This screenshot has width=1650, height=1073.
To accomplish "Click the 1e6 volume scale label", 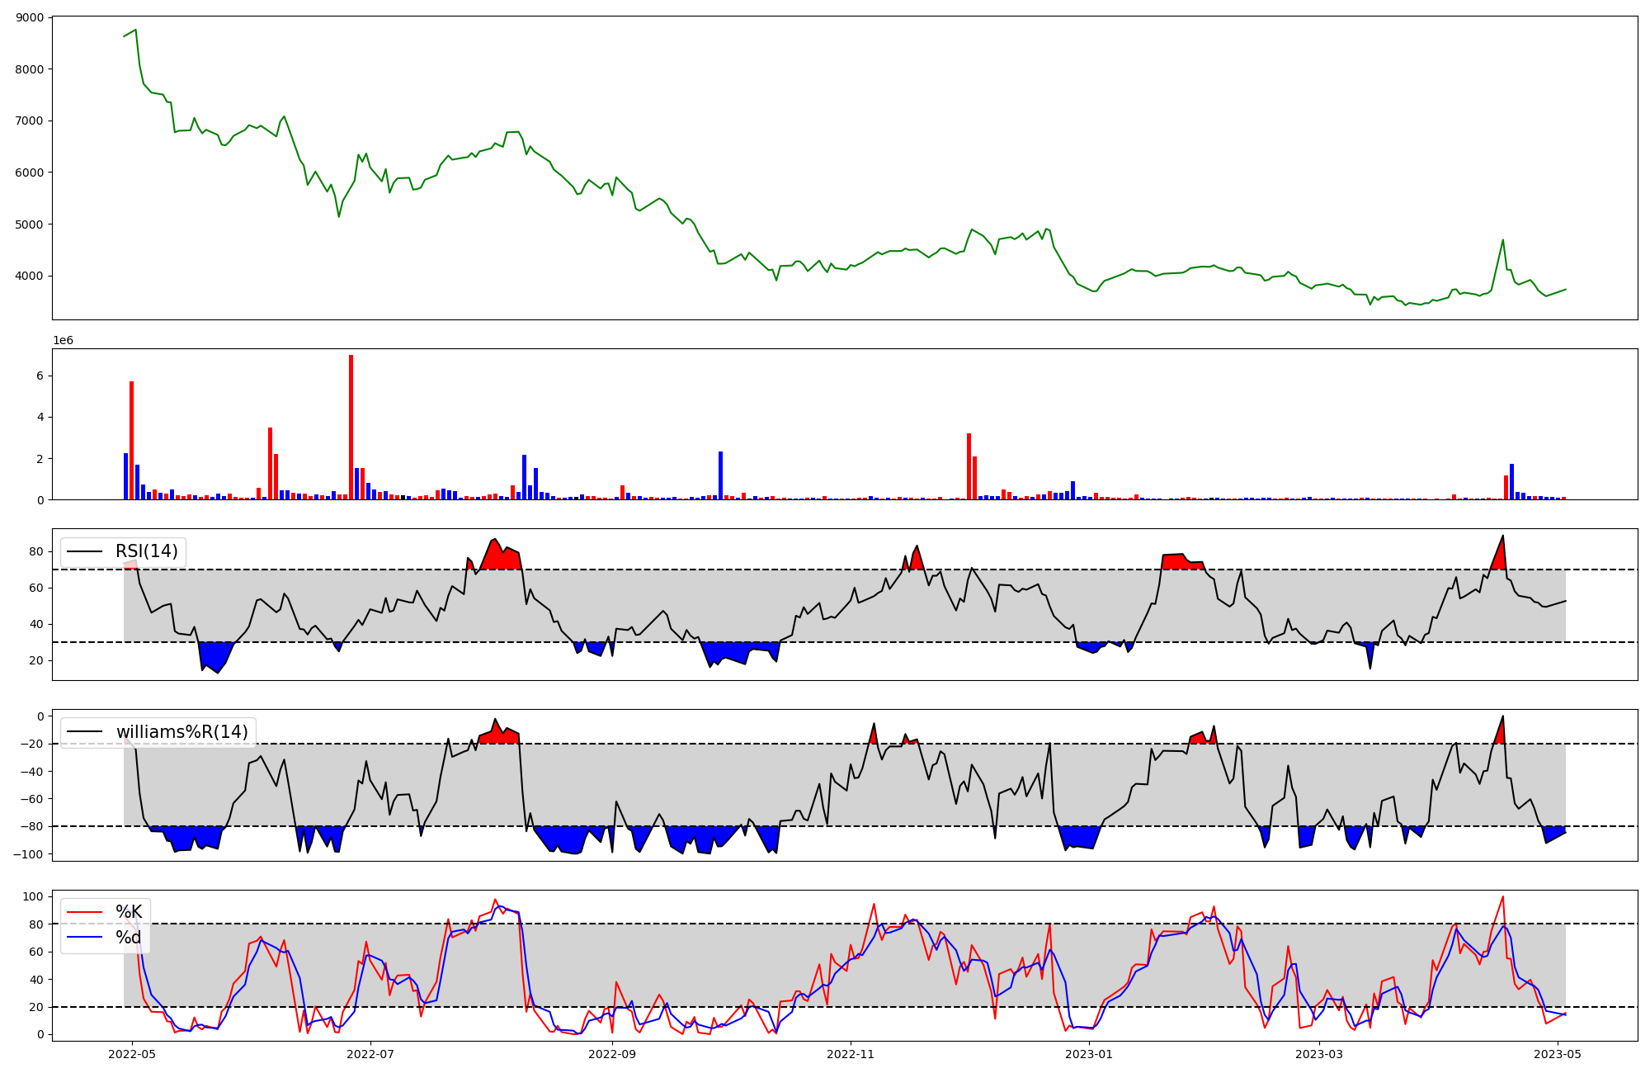I will click(63, 341).
